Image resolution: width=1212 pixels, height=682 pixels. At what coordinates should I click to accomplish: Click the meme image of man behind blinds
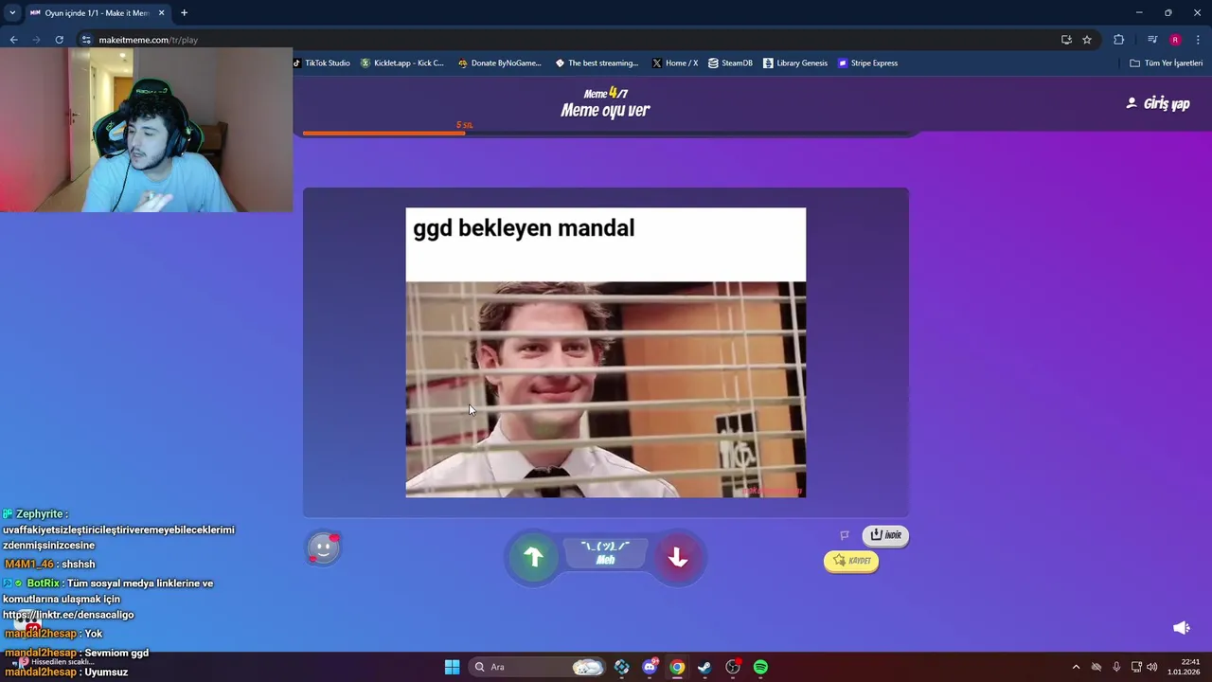click(x=606, y=389)
